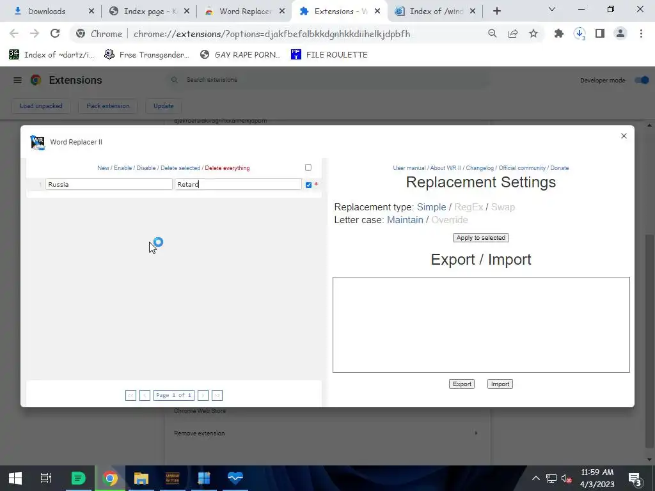Open Chrome's three-dot menu
Viewport: 655px width, 491px height.
(641, 34)
